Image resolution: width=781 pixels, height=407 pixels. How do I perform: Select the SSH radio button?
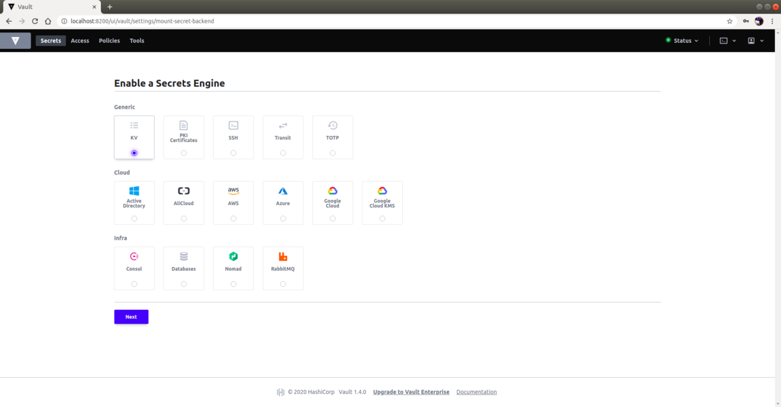pyautogui.click(x=233, y=153)
